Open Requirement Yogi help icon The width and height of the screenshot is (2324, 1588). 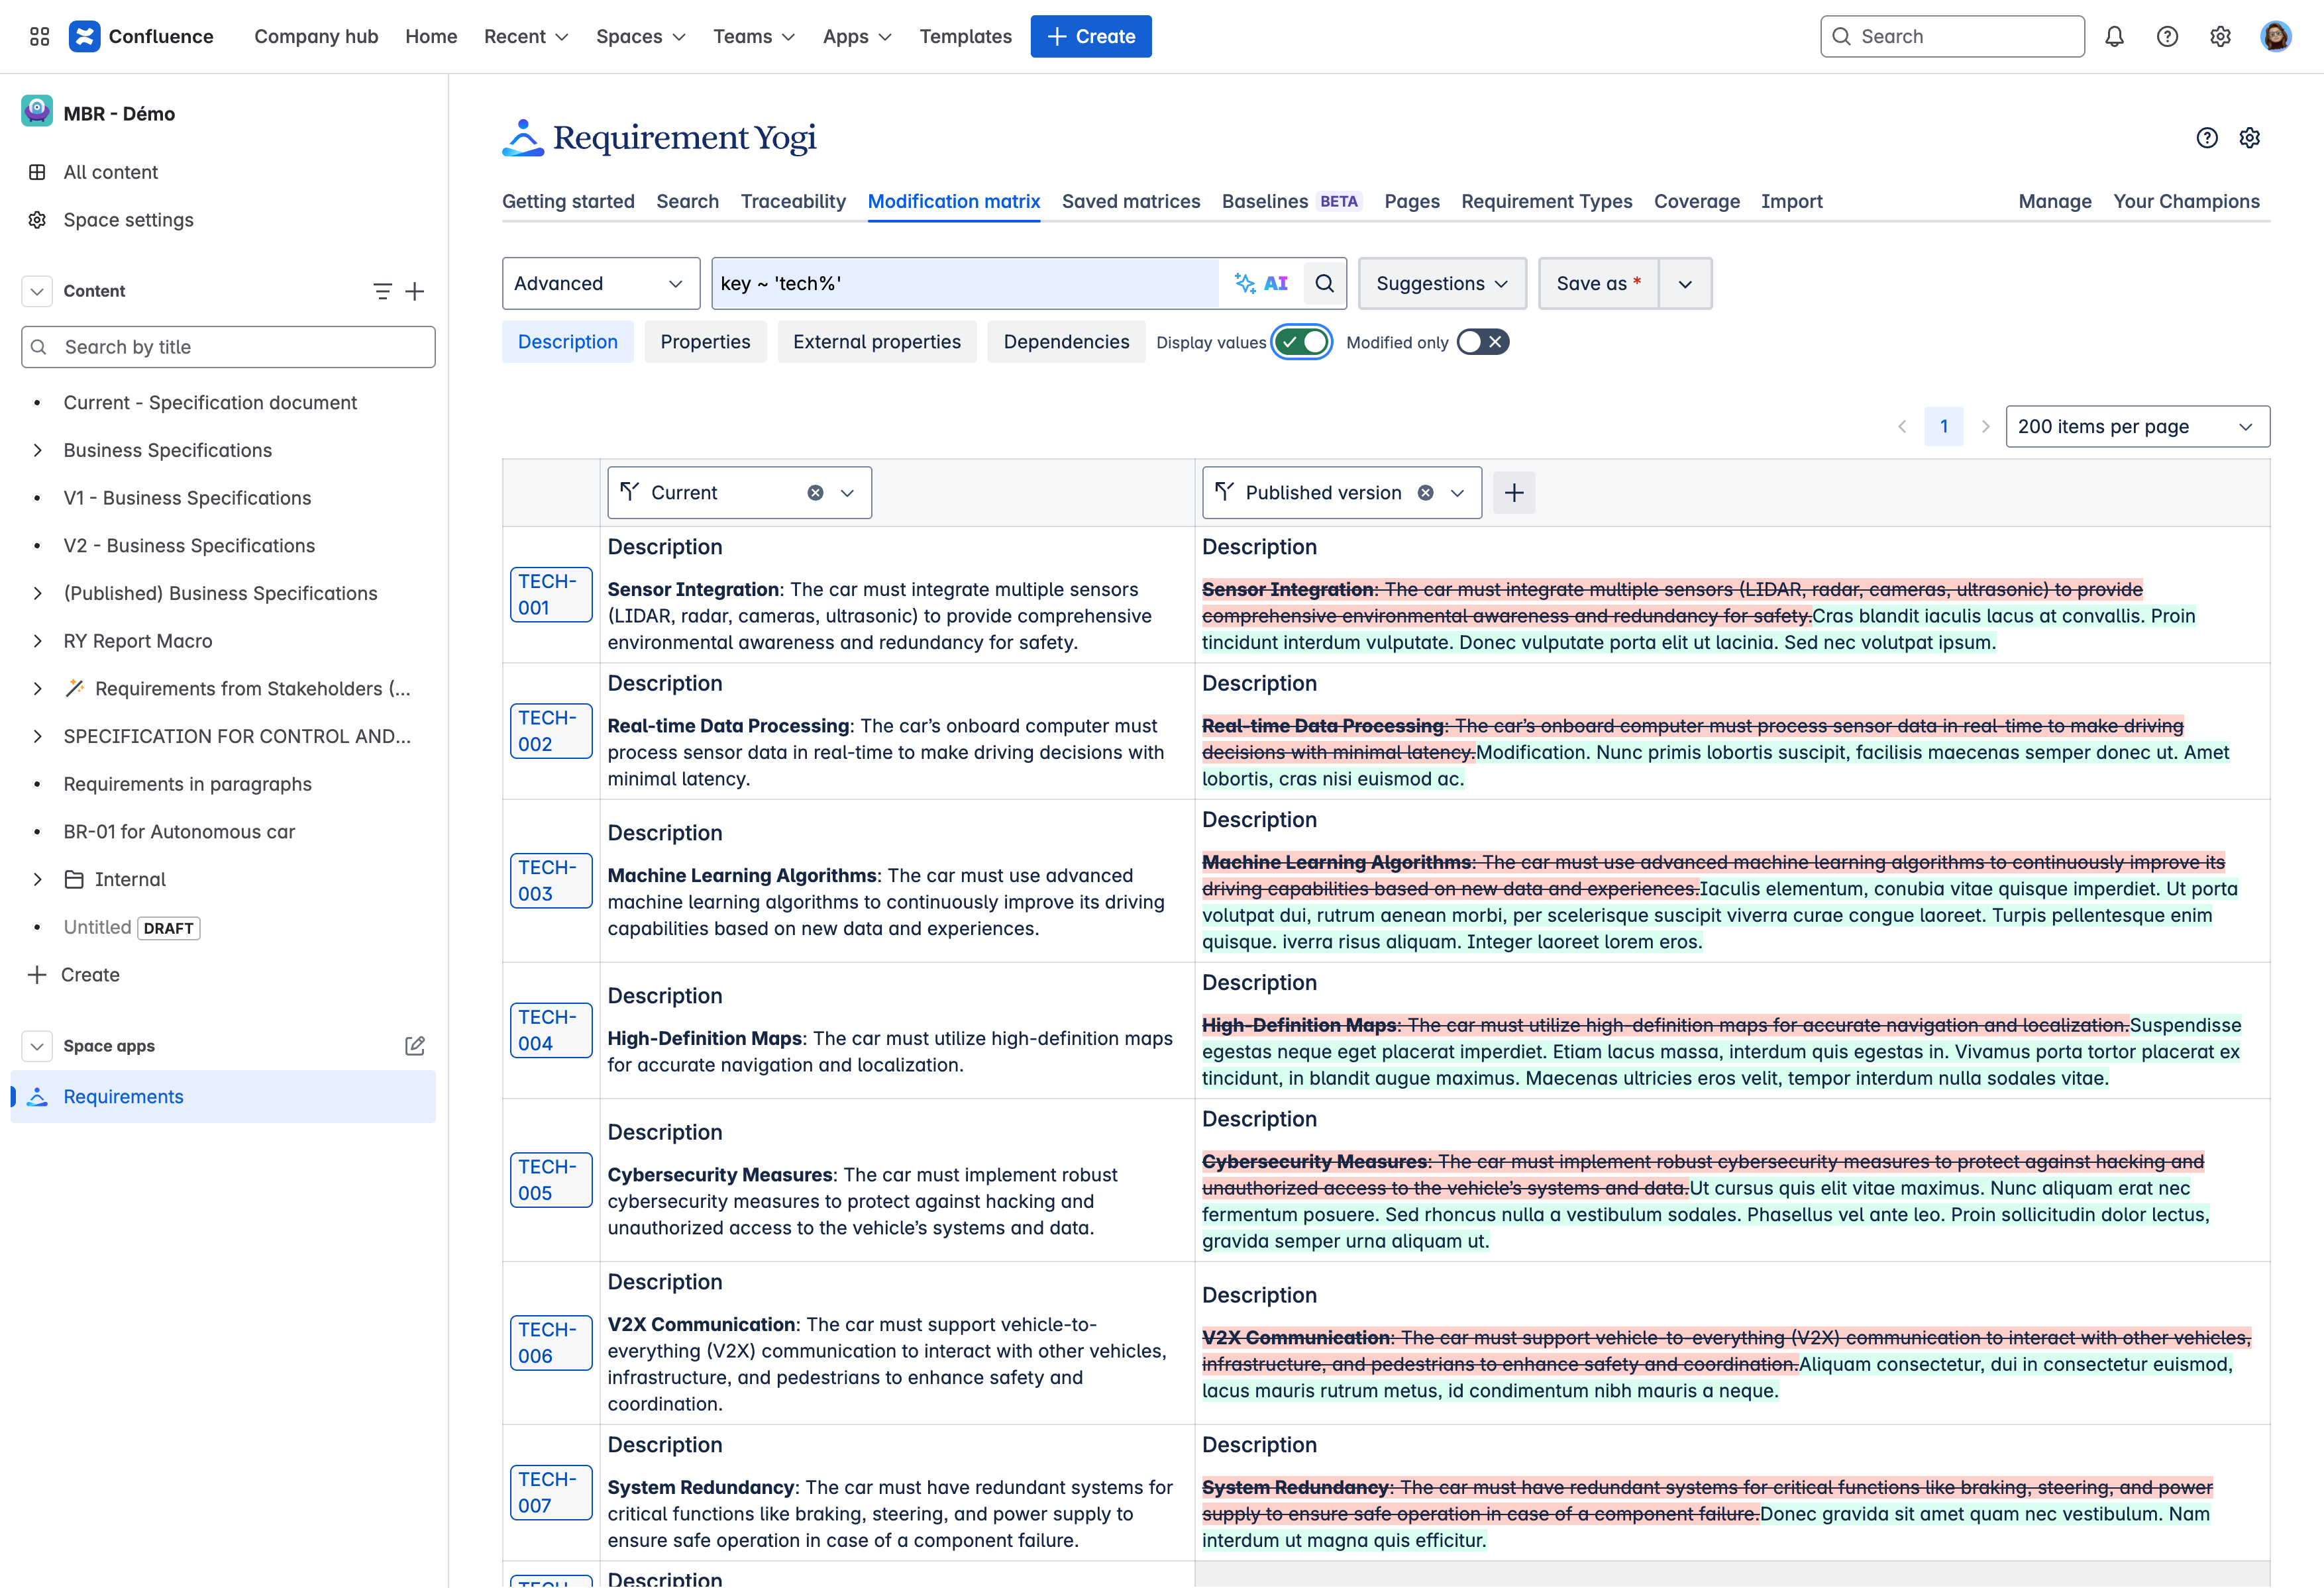point(2206,138)
